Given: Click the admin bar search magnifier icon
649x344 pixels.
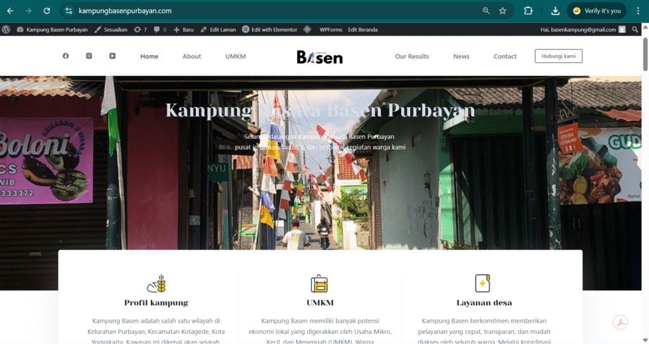Looking at the screenshot, I should (x=635, y=29).
